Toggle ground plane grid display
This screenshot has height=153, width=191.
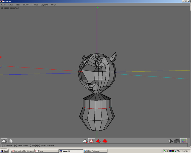(177, 141)
